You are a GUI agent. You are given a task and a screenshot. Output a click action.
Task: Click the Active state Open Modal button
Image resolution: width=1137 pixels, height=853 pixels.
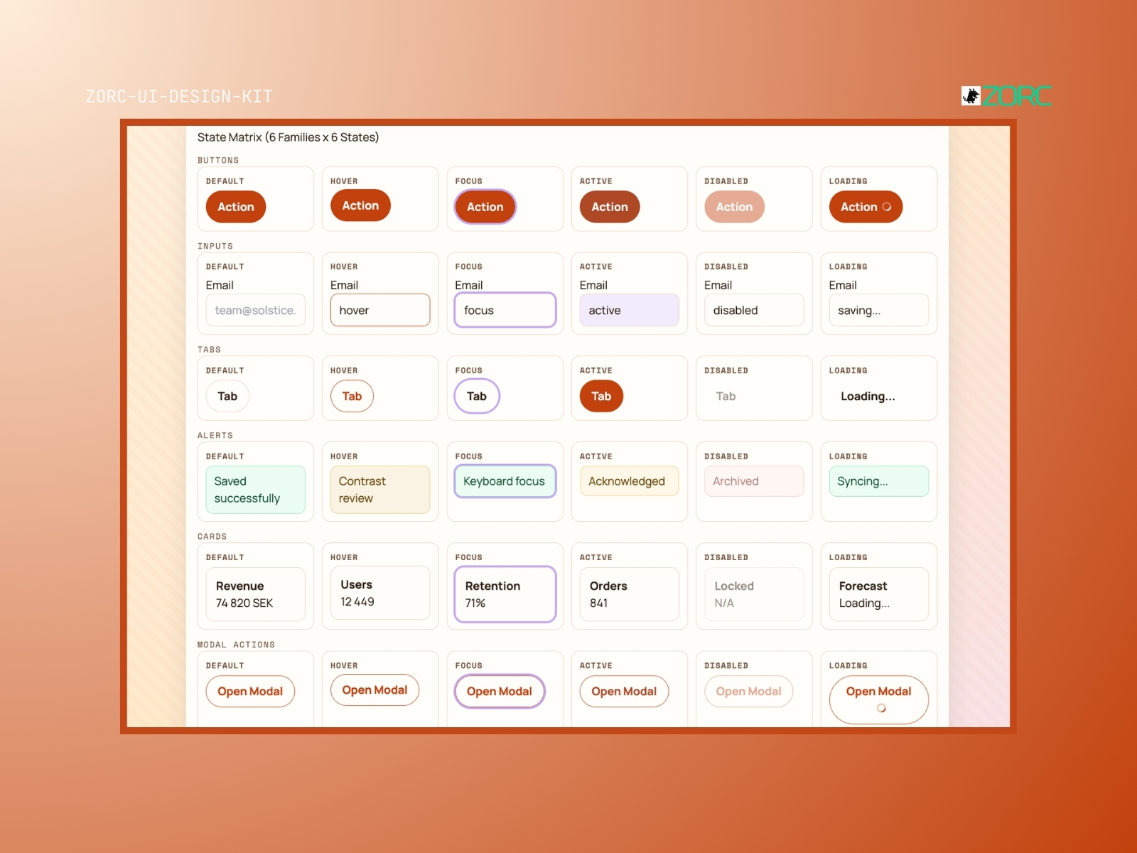point(624,691)
